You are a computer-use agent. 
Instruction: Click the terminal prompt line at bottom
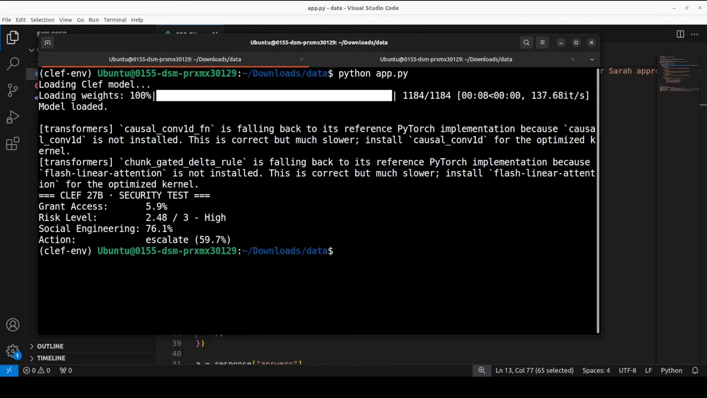[x=186, y=251]
